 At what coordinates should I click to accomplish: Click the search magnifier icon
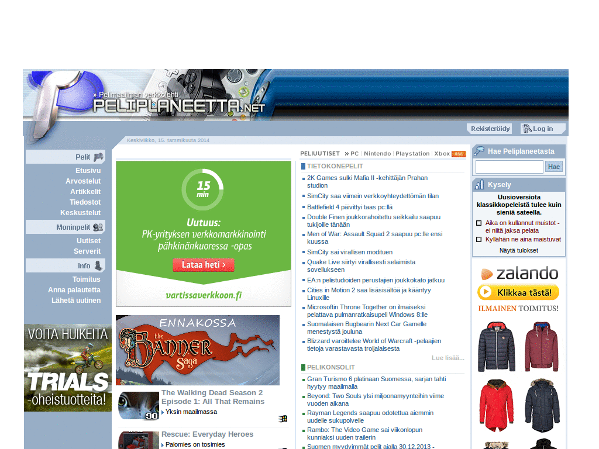tap(479, 151)
